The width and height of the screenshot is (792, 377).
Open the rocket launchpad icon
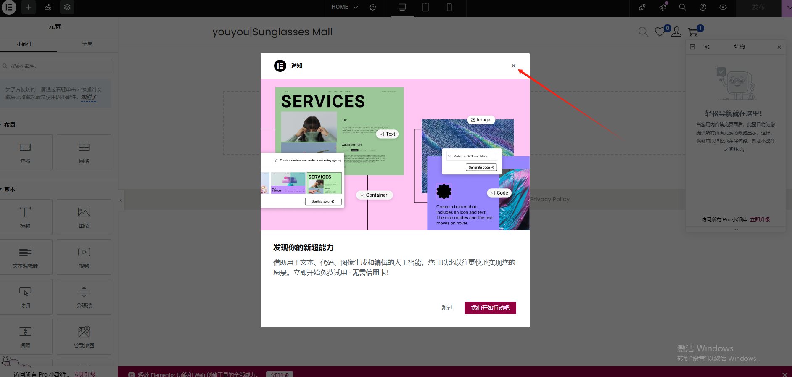(642, 7)
